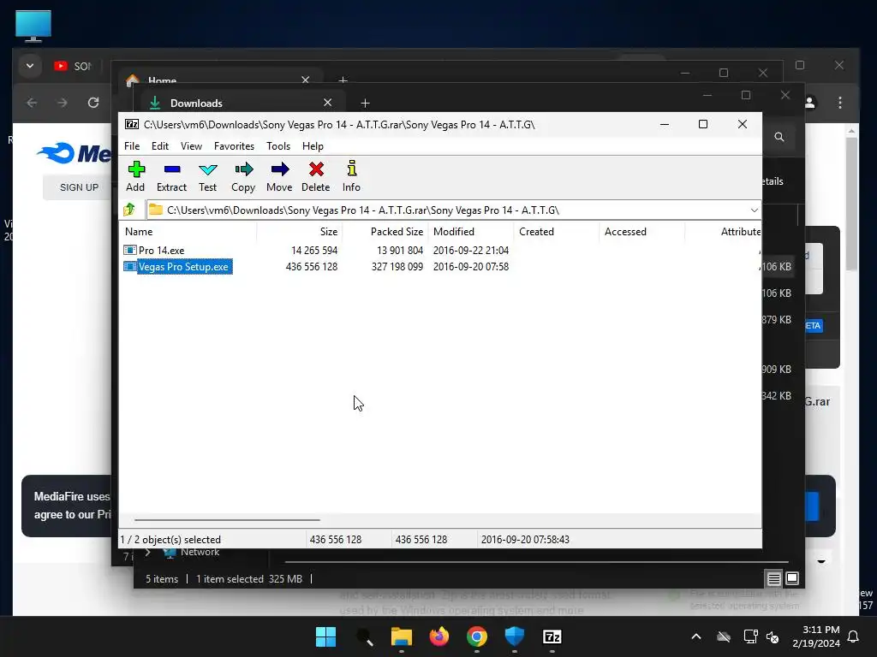The width and height of the screenshot is (877, 657).
Task: Open the Tools menu
Action: click(x=278, y=145)
